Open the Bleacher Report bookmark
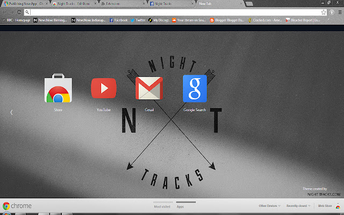Screen dimensions: 344x215 303,20
